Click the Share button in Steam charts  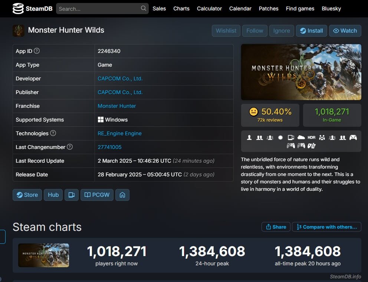[276, 227]
